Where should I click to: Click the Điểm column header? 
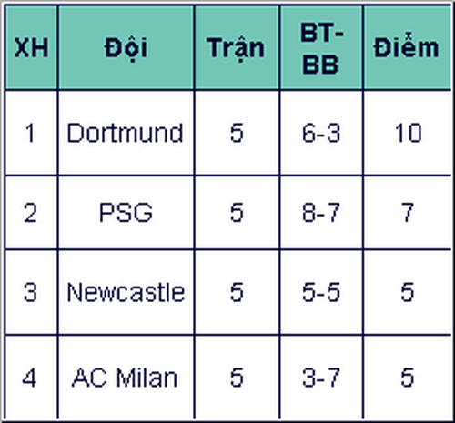407,47
